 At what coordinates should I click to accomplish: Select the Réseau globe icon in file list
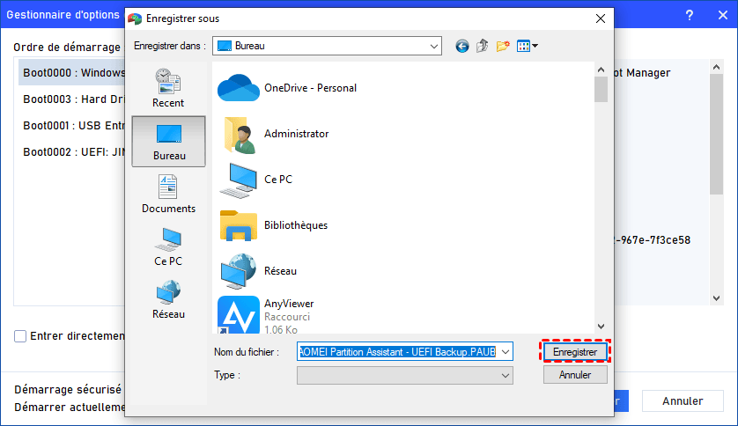239,271
